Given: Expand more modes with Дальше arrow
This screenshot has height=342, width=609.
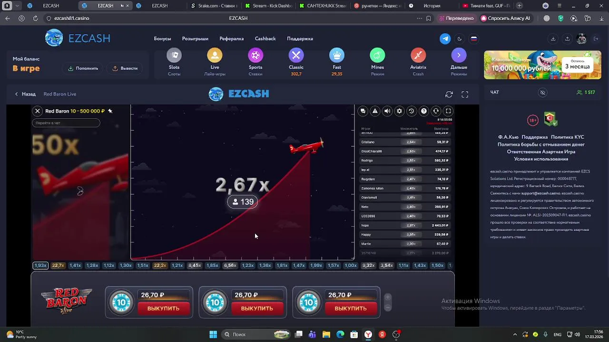Looking at the screenshot, I should pos(459,56).
